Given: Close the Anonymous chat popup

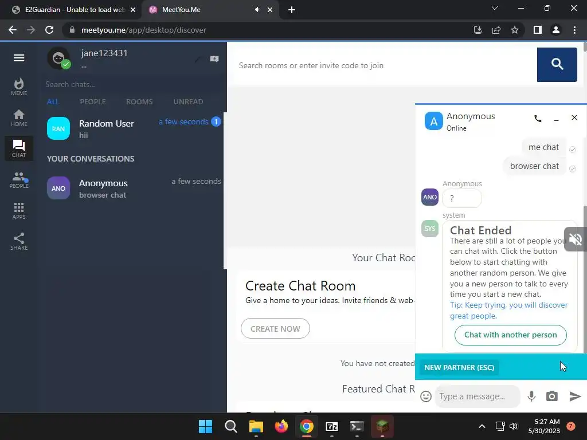Looking at the screenshot, I should 574,117.
